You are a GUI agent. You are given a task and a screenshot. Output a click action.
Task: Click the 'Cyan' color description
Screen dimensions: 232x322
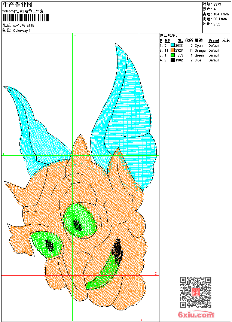click(x=199, y=46)
